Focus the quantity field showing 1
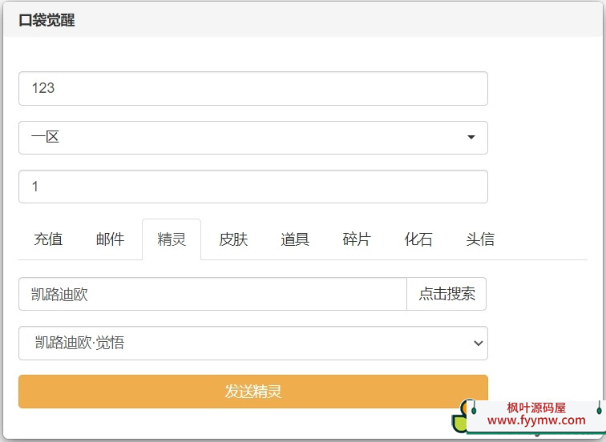 (x=252, y=187)
